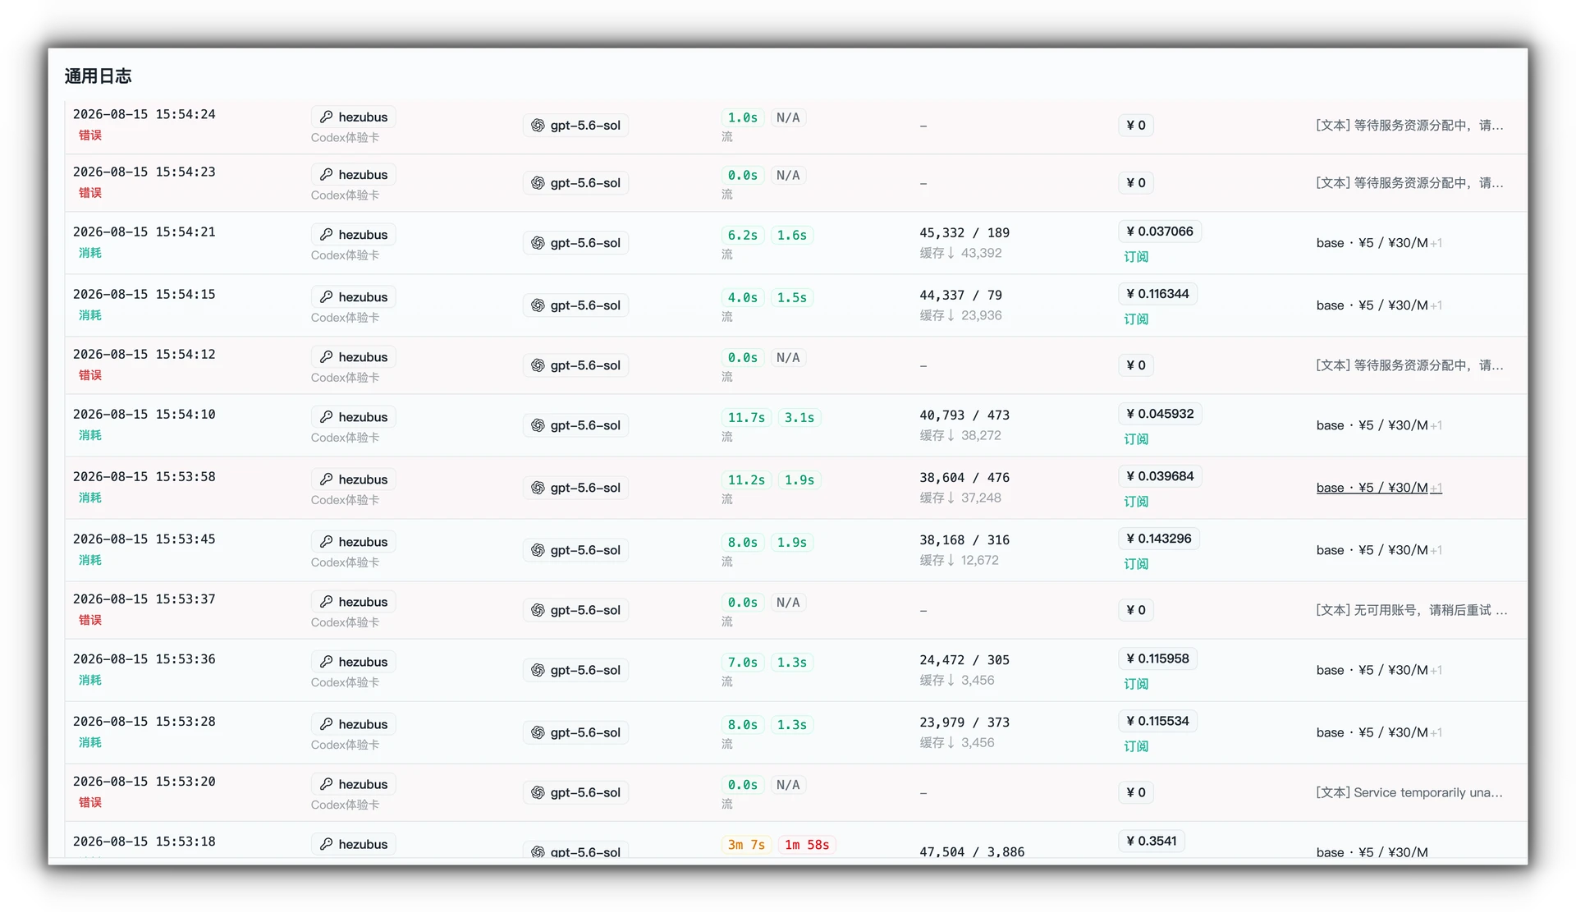The image size is (1576, 913).
Task: Click OpenAI logo in 15:54:23 model tag
Action: tap(538, 182)
